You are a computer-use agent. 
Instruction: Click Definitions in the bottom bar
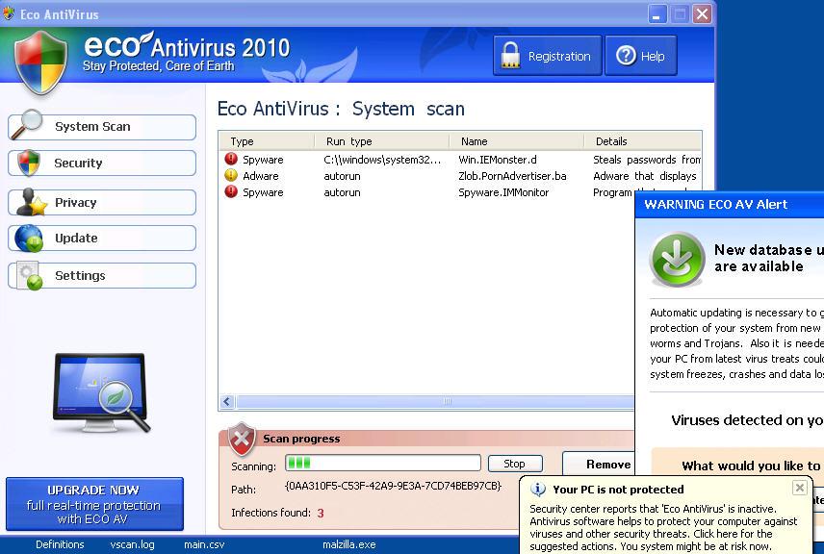pyautogui.click(x=60, y=544)
